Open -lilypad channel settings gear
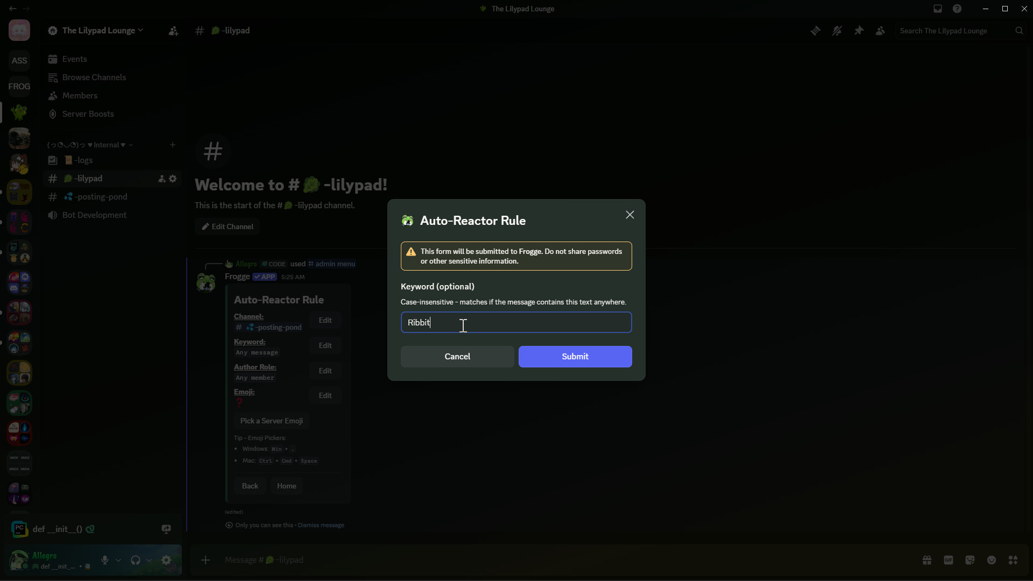 [x=173, y=179]
